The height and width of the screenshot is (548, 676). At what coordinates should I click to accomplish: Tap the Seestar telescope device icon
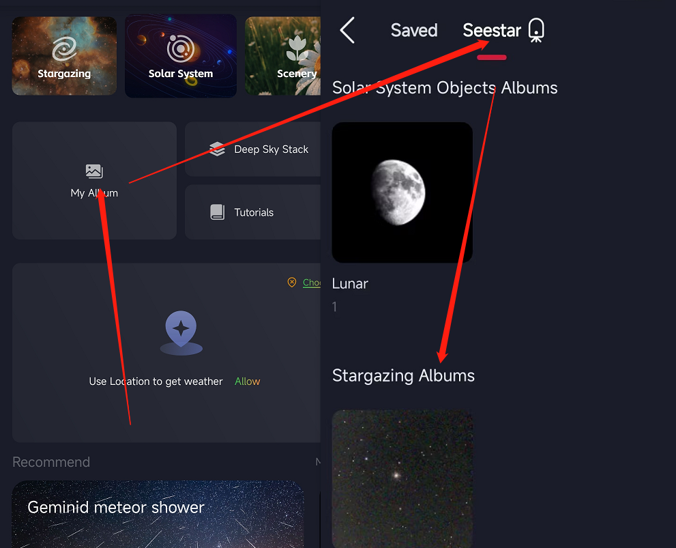[536, 30]
